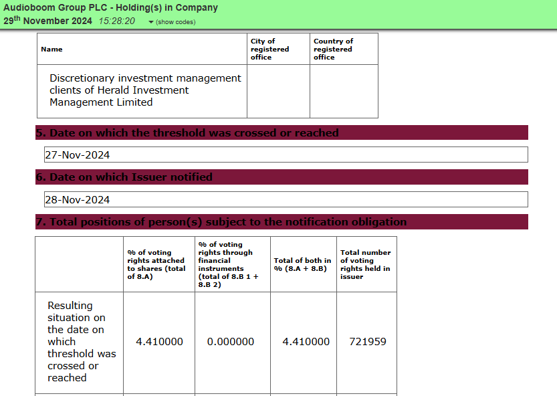Select the 4.410000 value under voting rights attached to shares
Image resolution: width=557 pixels, height=396 pixels.
159,342
